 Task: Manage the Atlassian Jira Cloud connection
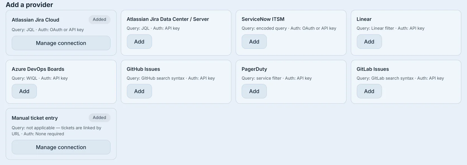61,43
